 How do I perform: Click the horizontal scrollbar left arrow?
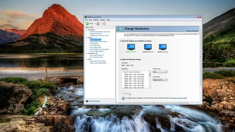click(117, 103)
